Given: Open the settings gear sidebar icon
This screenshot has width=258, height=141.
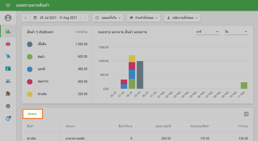Looking at the screenshot, I should pyautogui.click(x=8, y=106).
